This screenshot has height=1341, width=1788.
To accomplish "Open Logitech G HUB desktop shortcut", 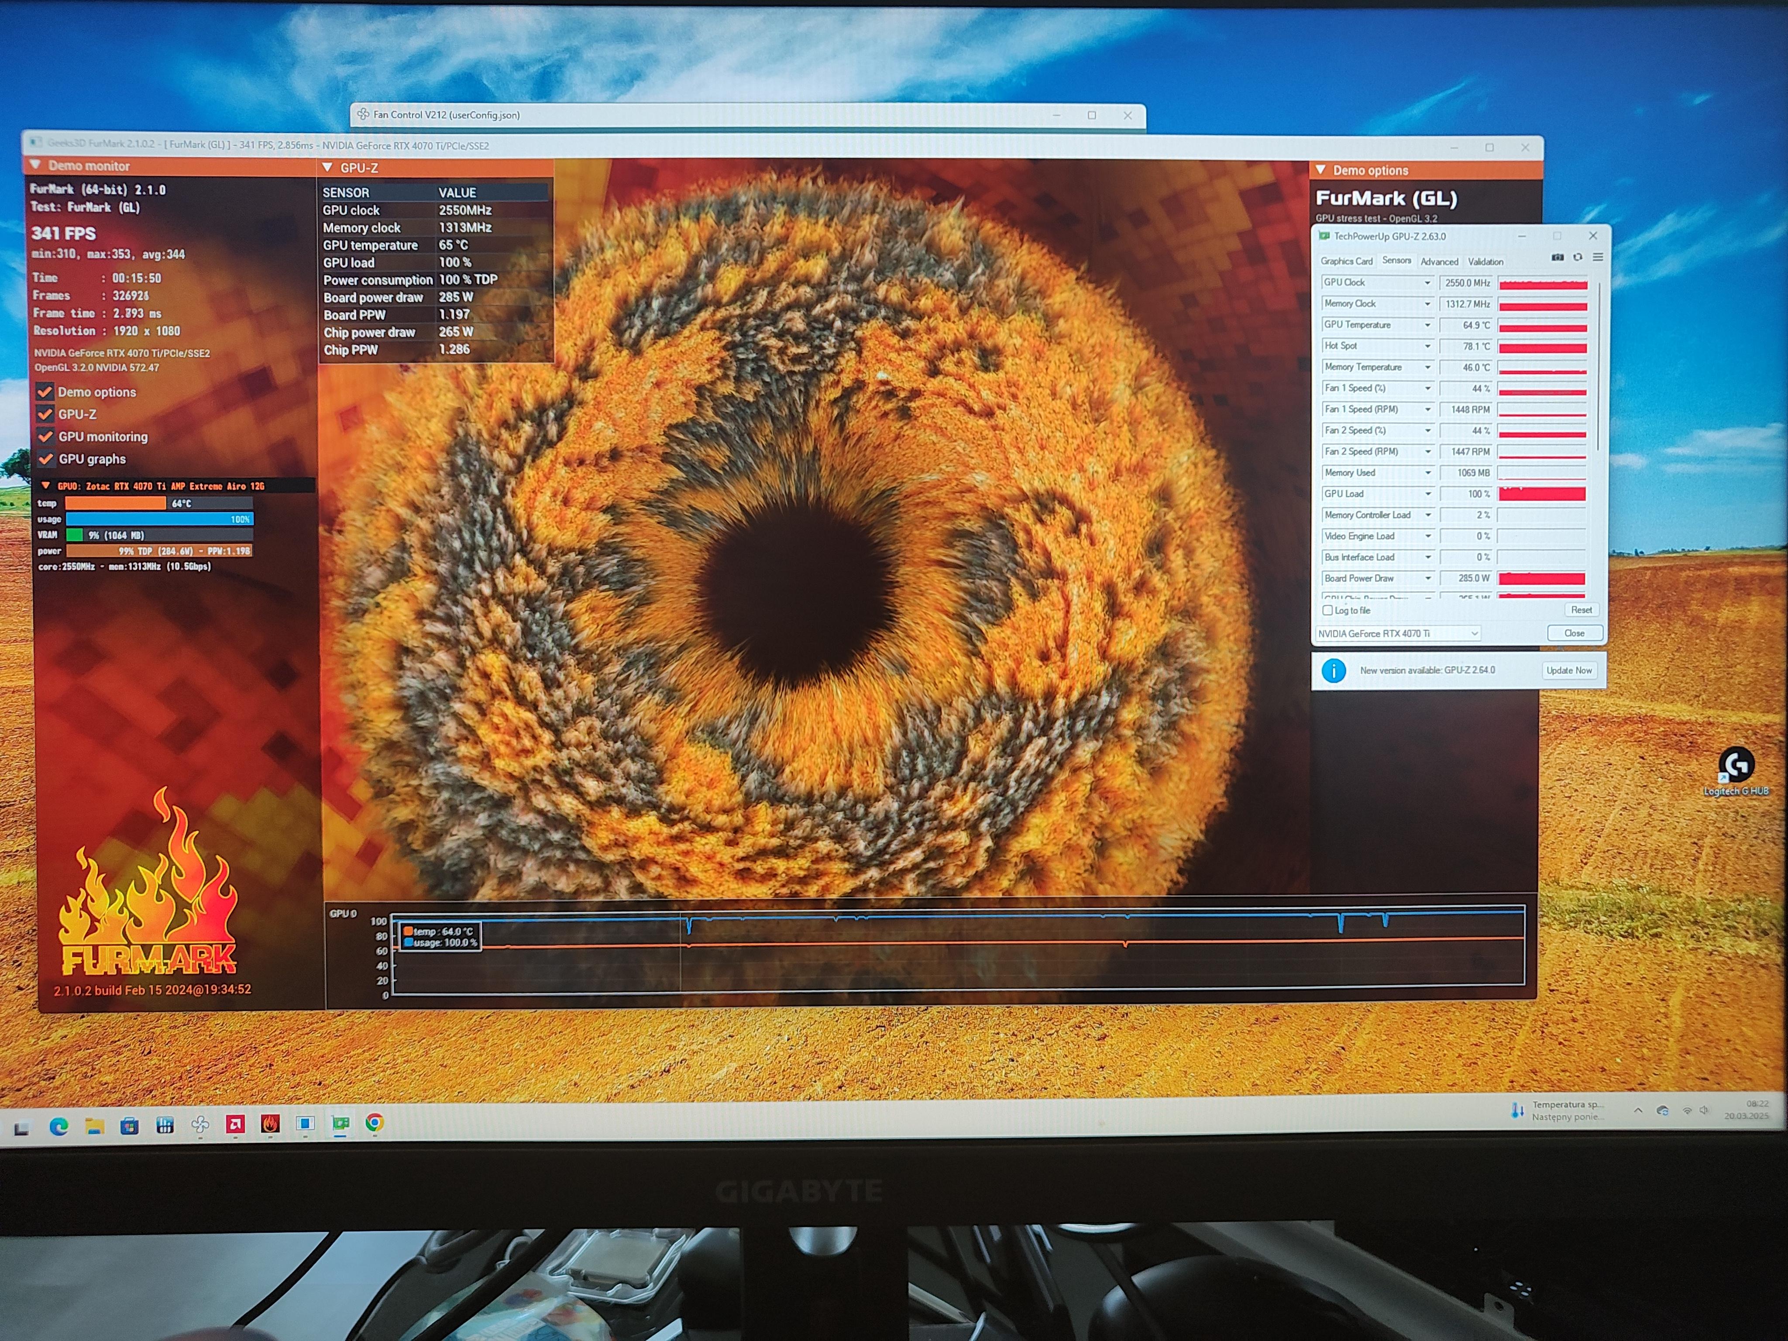I will [x=1736, y=765].
